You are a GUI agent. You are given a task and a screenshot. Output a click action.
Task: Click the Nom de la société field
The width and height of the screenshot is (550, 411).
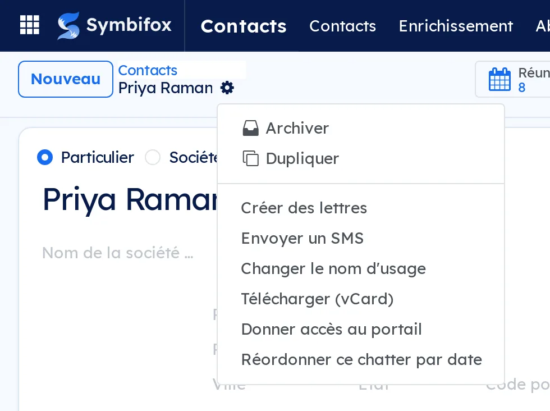[118, 253]
